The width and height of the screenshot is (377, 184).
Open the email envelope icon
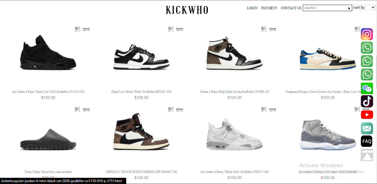click(x=367, y=128)
